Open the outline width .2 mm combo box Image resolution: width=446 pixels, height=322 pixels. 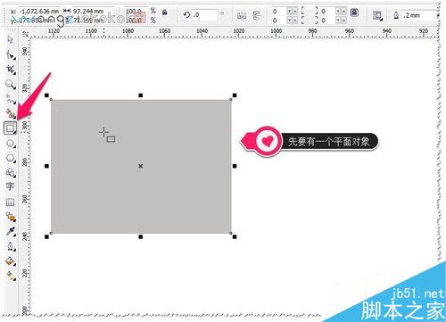tap(420, 15)
